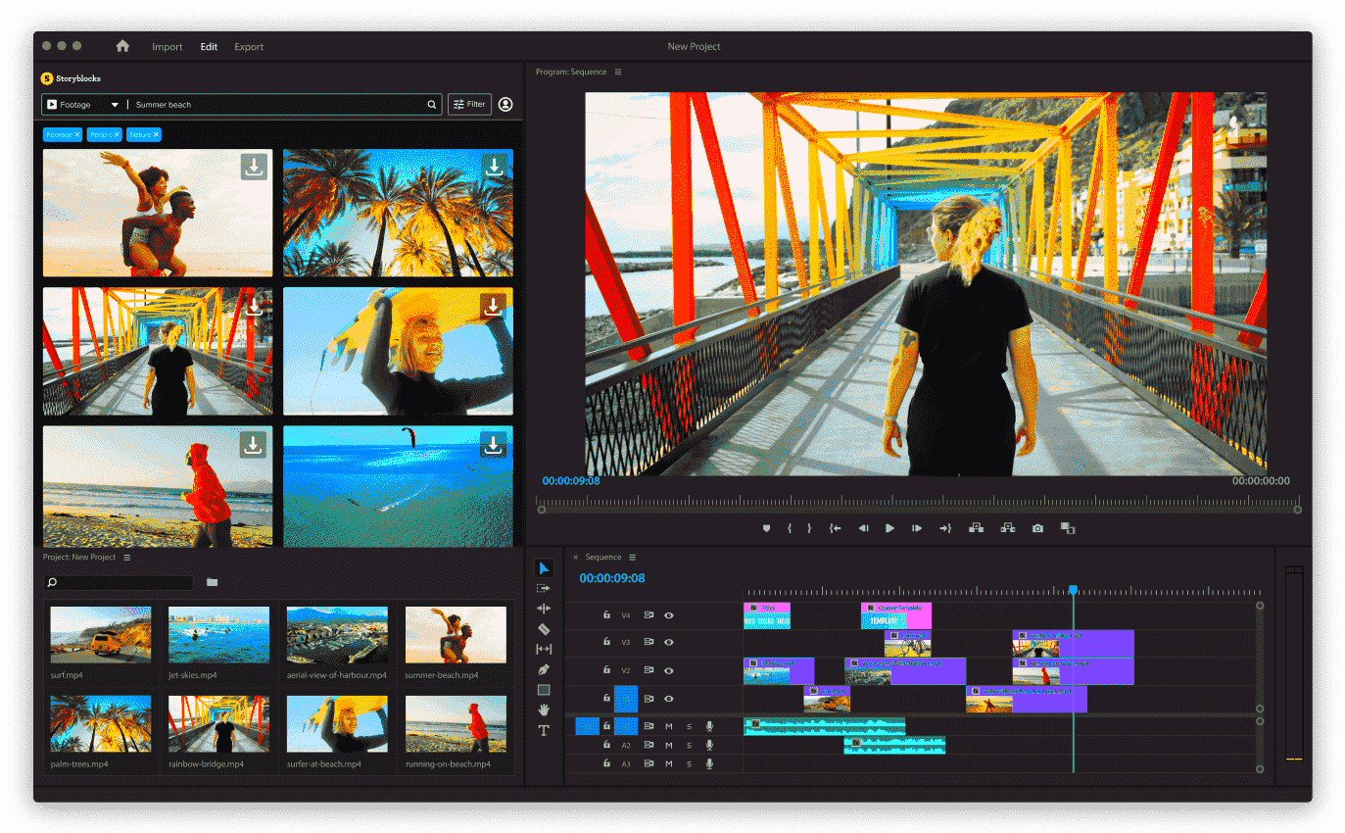
Task: Open the Program: Sequence panel menu
Action: coord(618,72)
